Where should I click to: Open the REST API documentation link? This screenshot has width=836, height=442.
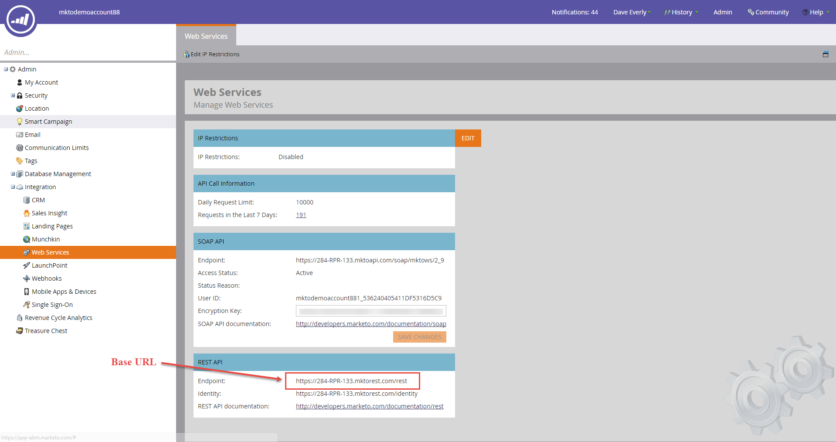(x=370, y=406)
